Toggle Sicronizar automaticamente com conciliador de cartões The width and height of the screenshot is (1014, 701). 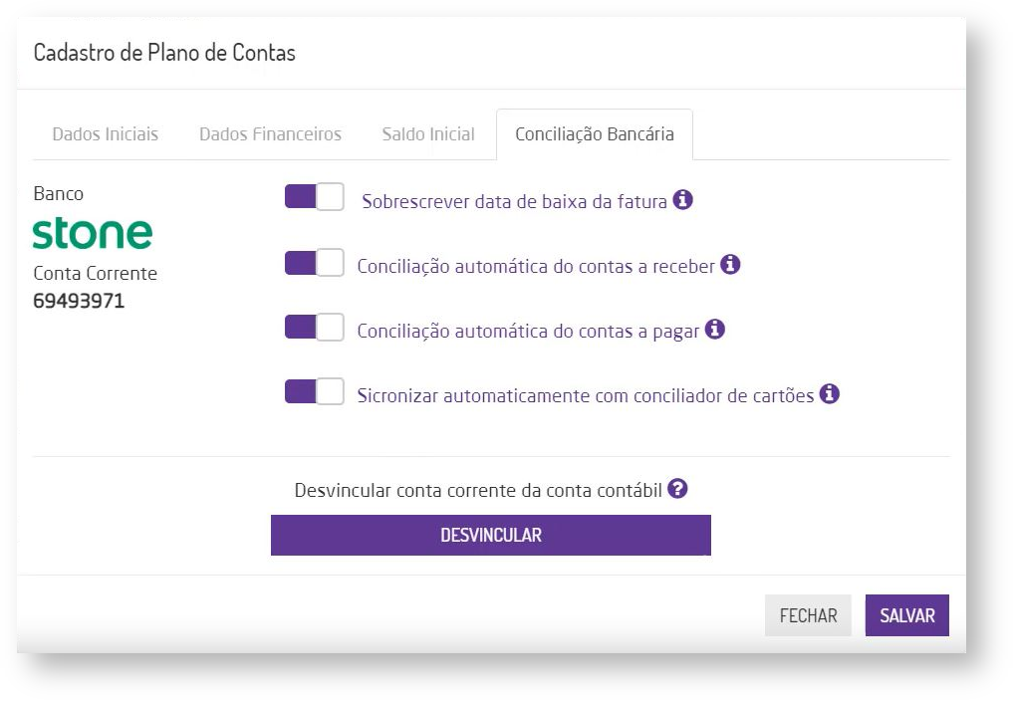(314, 392)
